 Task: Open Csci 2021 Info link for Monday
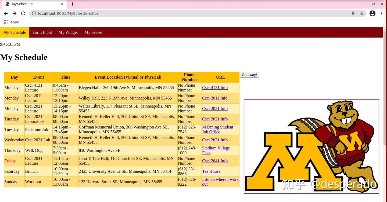[215, 109]
